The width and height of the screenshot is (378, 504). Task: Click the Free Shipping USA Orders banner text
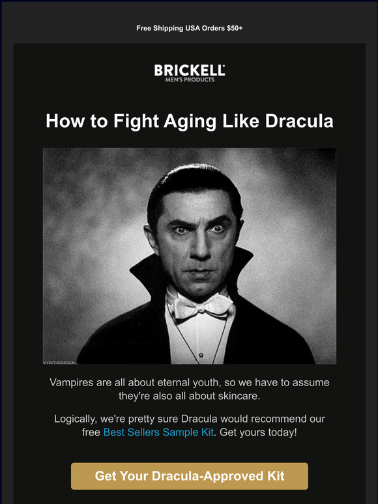coord(190,28)
